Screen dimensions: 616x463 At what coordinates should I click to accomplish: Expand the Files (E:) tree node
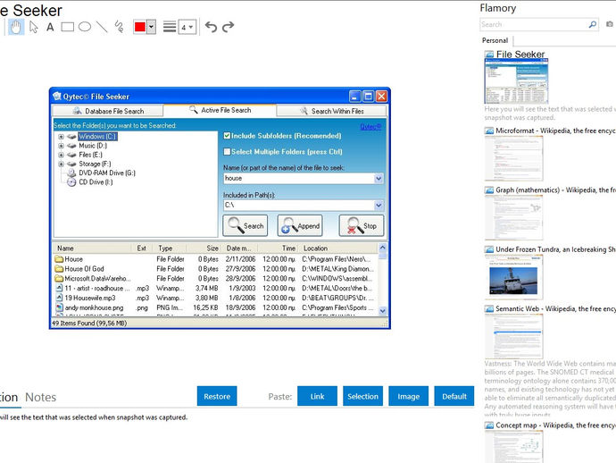pos(61,155)
